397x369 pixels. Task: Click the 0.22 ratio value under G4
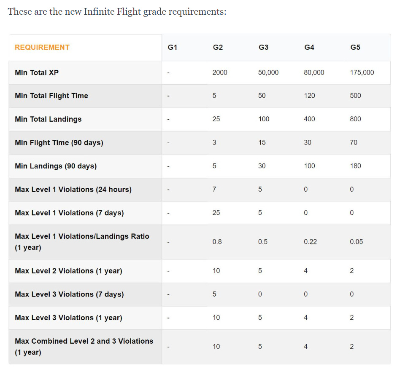point(310,242)
